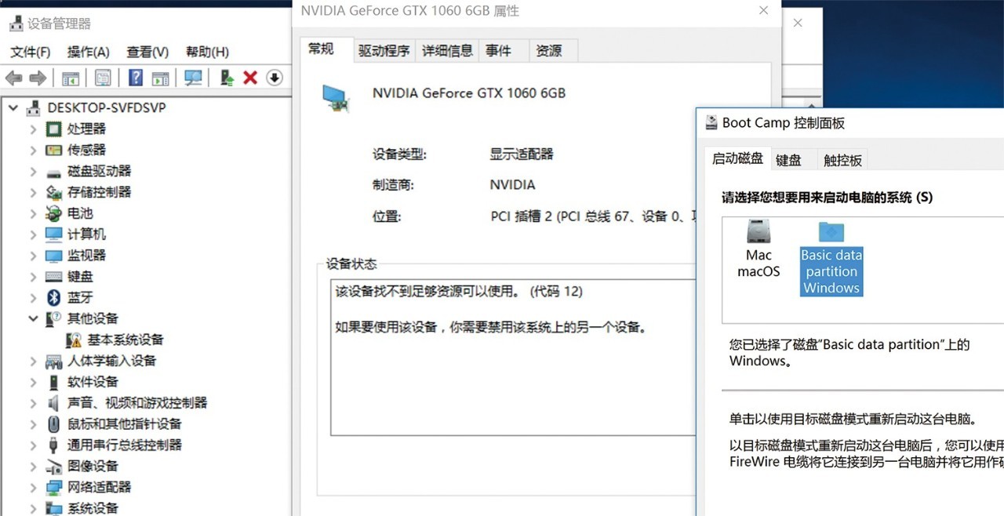Screen dimensions: 1004x516
Task: Expand the 传感器 tree node
Action: point(33,150)
